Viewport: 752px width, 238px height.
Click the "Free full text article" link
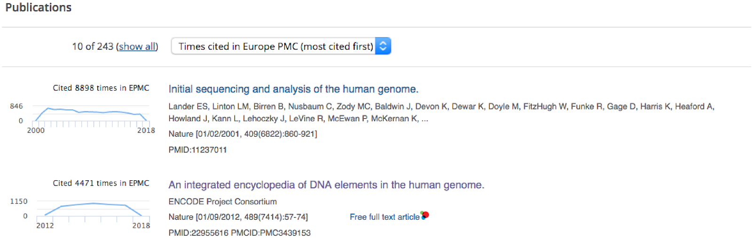(384, 217)
